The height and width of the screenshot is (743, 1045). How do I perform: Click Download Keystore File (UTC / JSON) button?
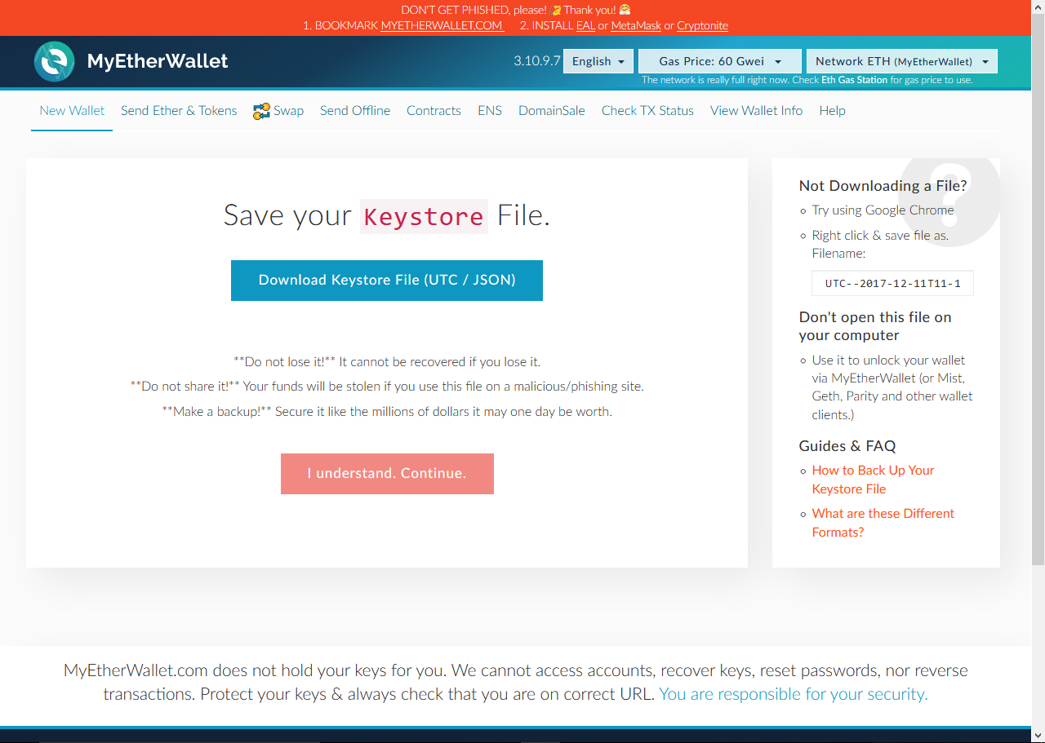[x=387, y=280]
